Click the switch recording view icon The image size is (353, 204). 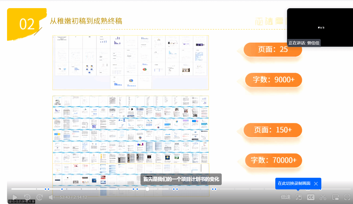click(x=298, y=197)
